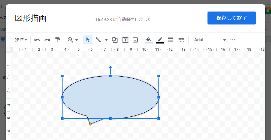Open the Arial font dropdown
The height and width of the screenshot is (140, 271).
coord(210,40)
